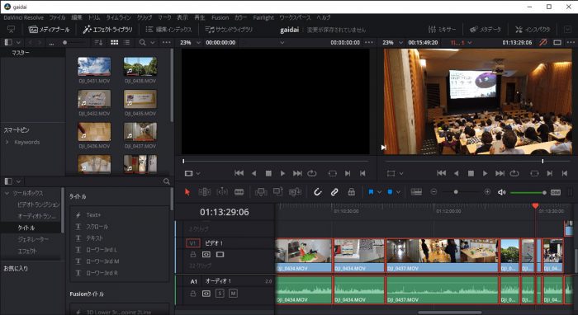Click next clip in timeline viewer
Image resolution: width=578 pixels, height=315 pixels.
(x=500, y=173)
